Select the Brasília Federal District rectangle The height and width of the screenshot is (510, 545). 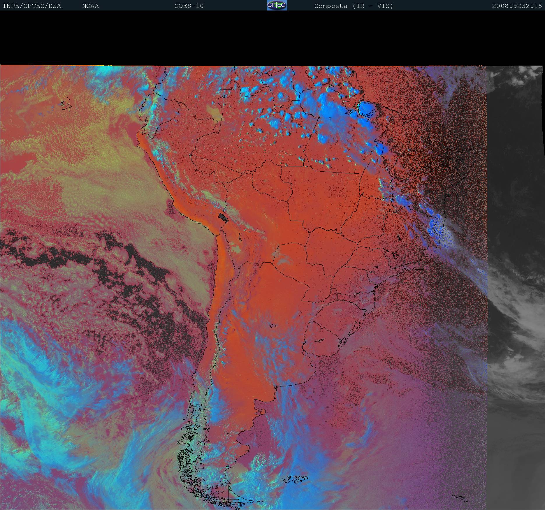(380, 217)
